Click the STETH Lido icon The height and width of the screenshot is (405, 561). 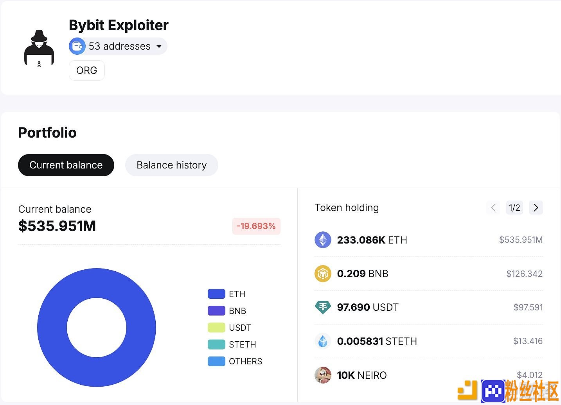coord(323,341)
